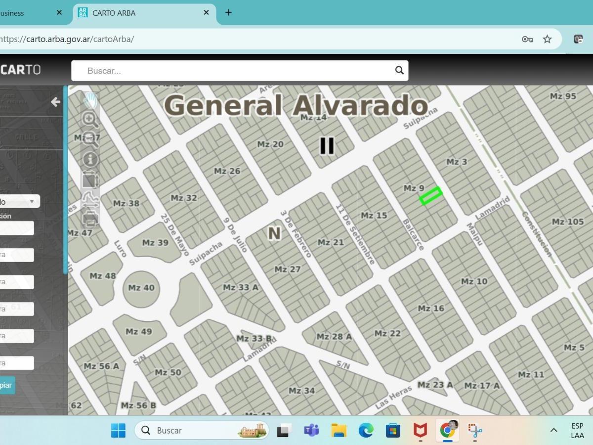
Task: Bookmark this page with the star
Action: [547, 39]
